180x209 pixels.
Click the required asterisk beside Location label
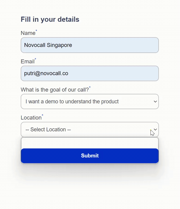pyautogui.click(x=42, y=115)
